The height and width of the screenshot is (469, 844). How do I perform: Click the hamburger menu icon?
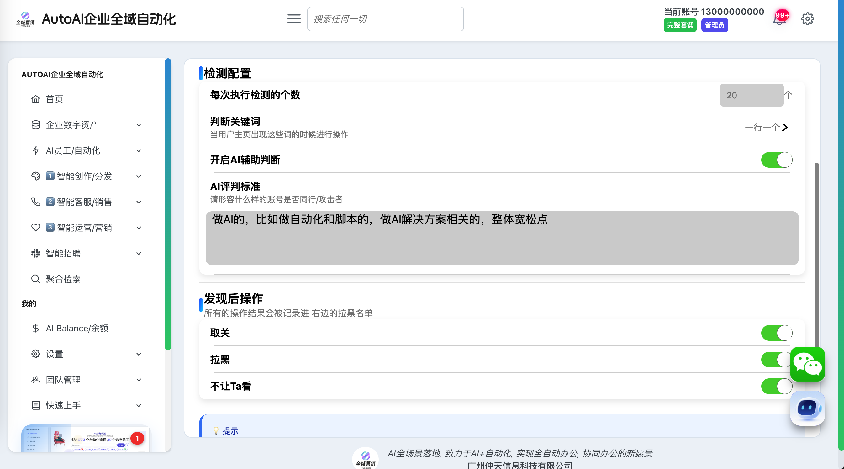tap(293, 19)
